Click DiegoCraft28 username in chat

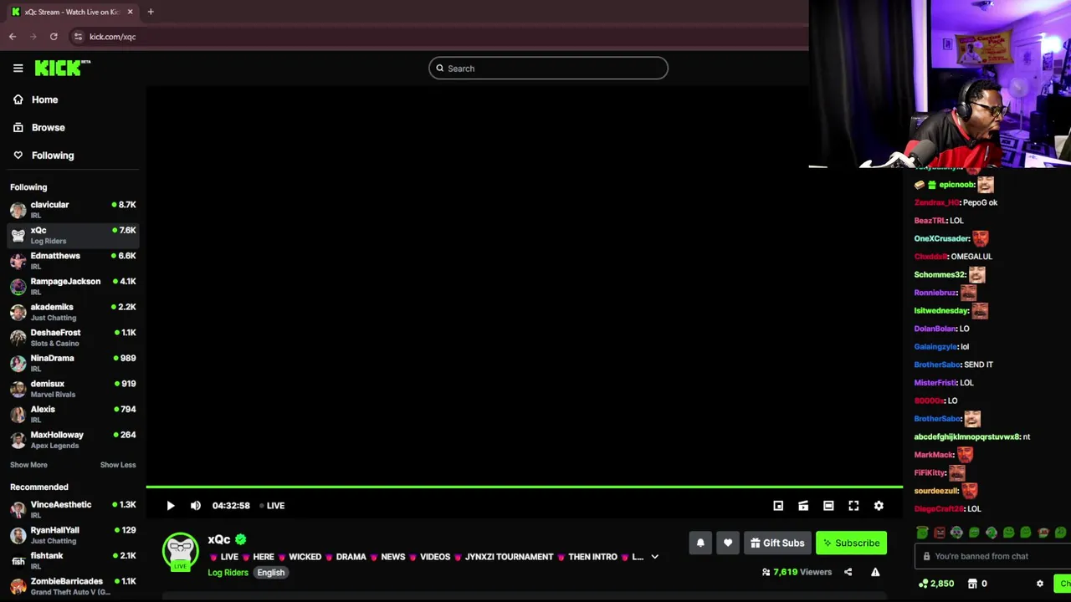939,508
